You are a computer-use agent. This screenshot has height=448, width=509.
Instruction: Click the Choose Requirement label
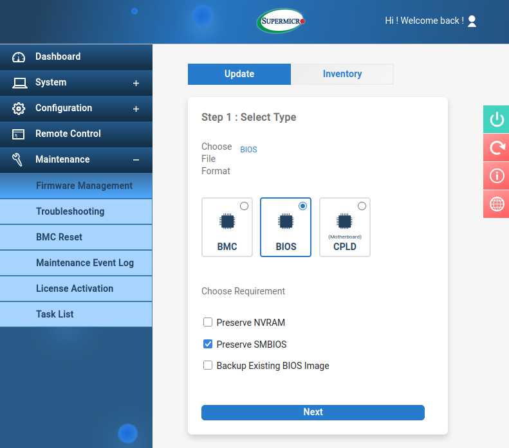pyautogui.click(x=243, y=291)
